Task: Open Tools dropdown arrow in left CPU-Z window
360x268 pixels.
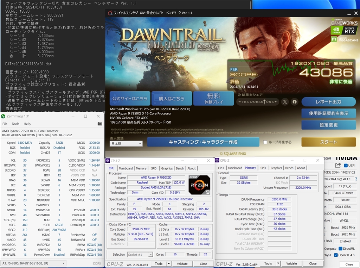Action: pyautogui.click(x=169, y=264)
